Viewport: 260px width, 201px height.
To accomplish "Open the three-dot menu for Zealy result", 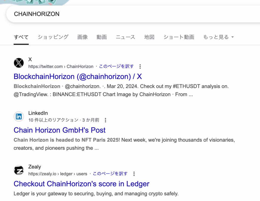I will coord(134,174).
